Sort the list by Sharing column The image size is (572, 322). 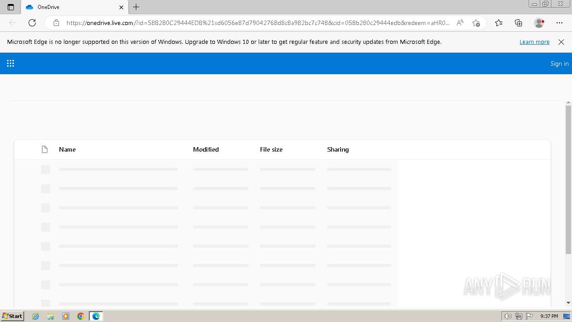coord(338,149)
